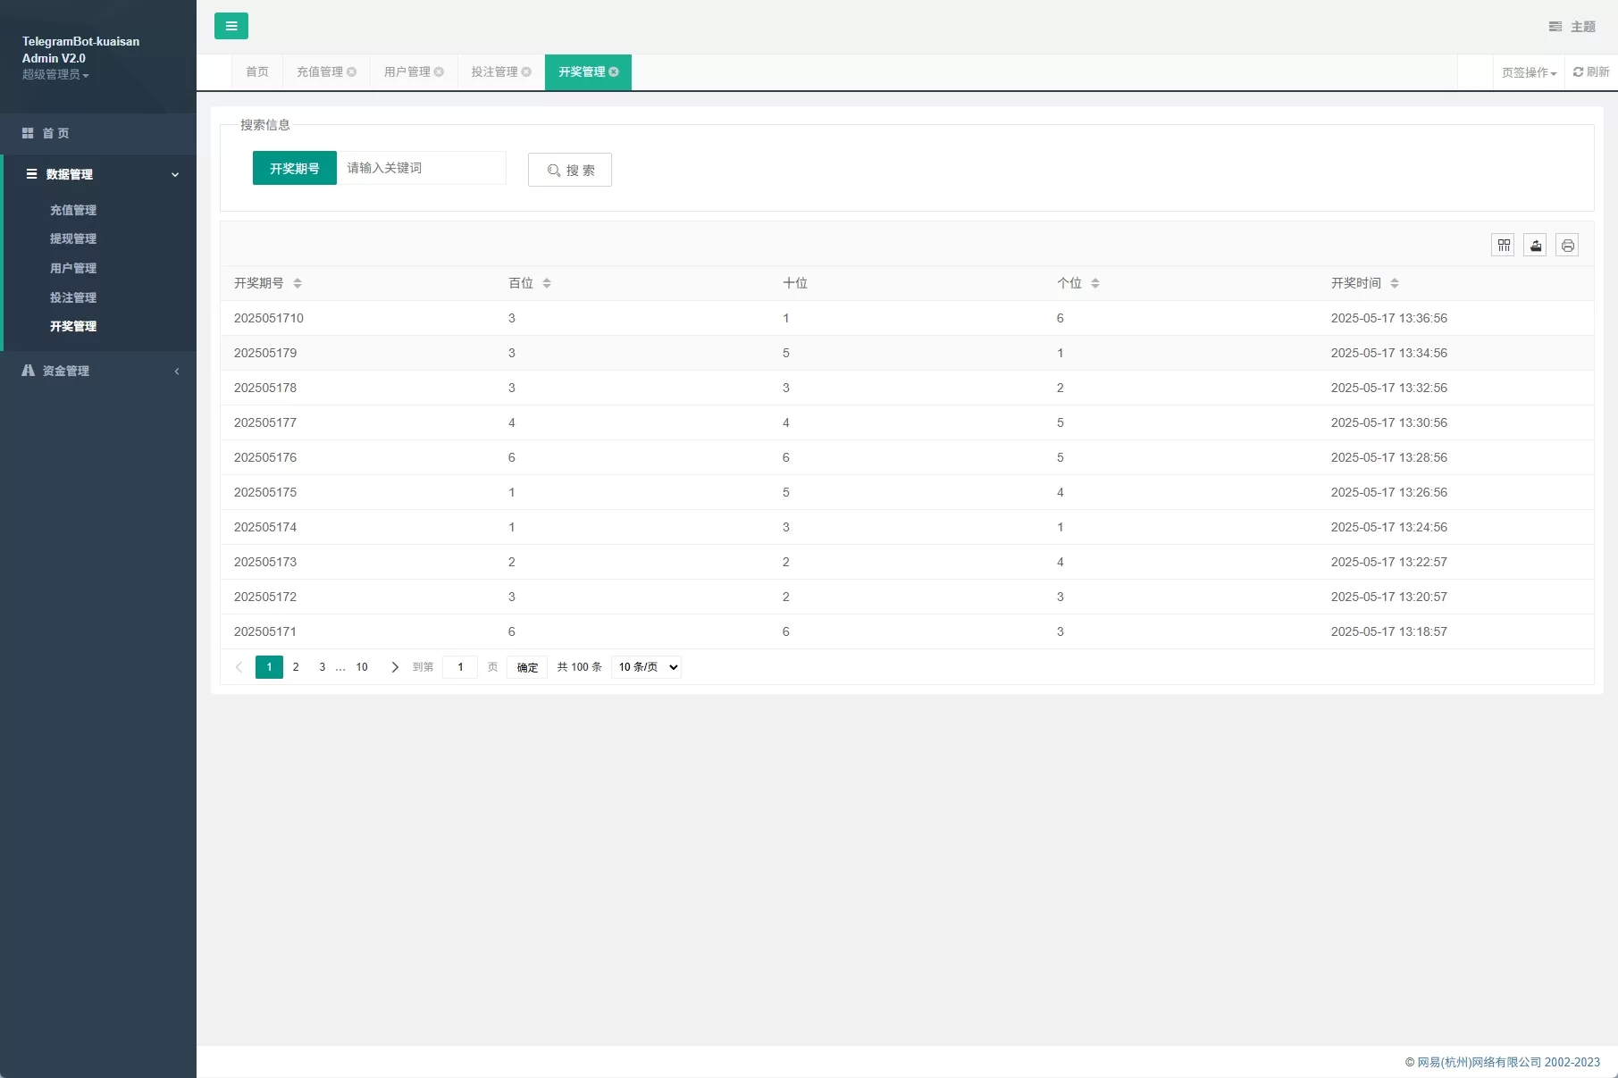Close the 充值管理 tab
Image resolution: width=1618 pixels, height=1078 pixels.
[352, 72]
